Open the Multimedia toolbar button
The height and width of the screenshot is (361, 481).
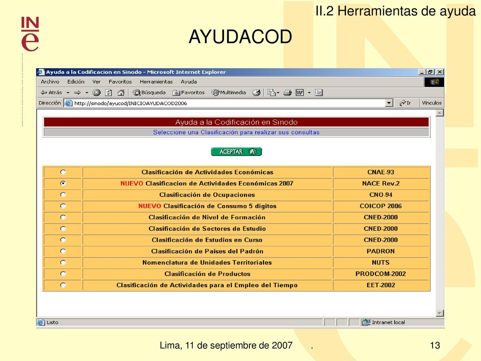point(229,93)
